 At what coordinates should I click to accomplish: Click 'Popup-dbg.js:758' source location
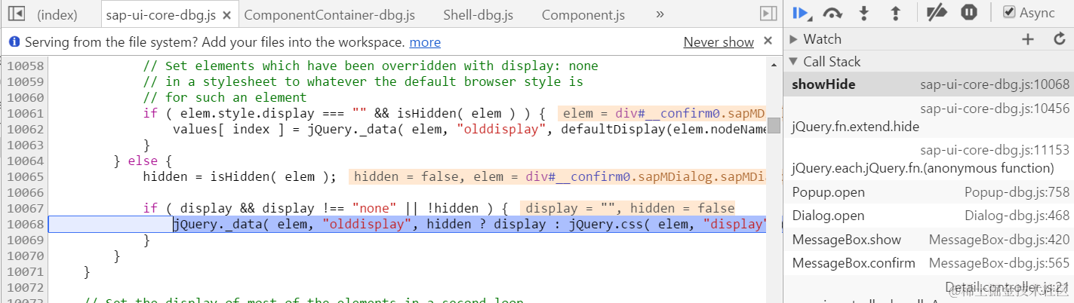tap(1017, 192)
